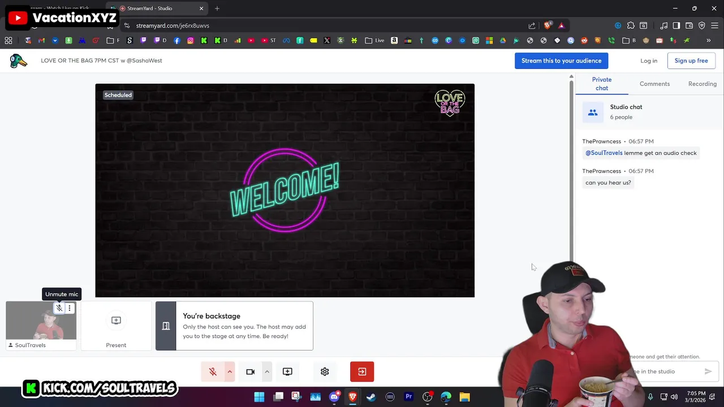The width and height of the screenshot is (724, 407).
Task: Open the browser hamburger menu
Action: [x=715, y=25]
